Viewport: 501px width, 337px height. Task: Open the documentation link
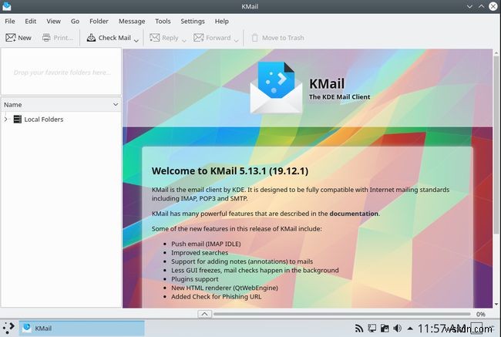pyautogui.click(x=354, y=214)
